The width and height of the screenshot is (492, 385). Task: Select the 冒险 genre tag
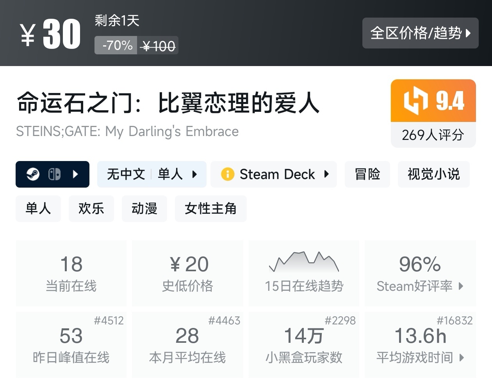367,174
